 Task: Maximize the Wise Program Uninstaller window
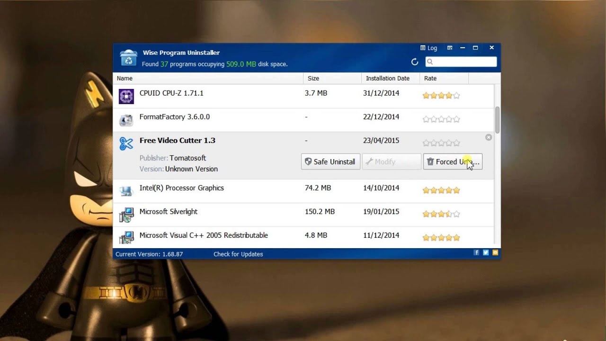(475, 48)
